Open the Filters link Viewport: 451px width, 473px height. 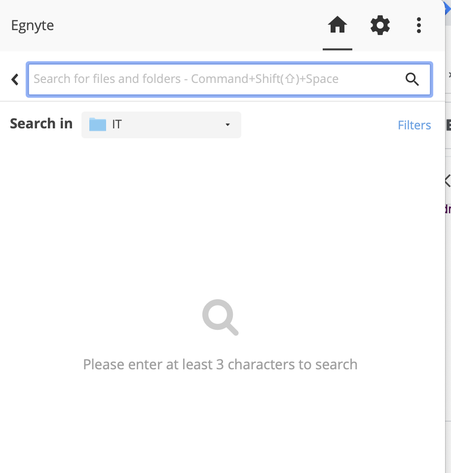(x=414, y=125)
